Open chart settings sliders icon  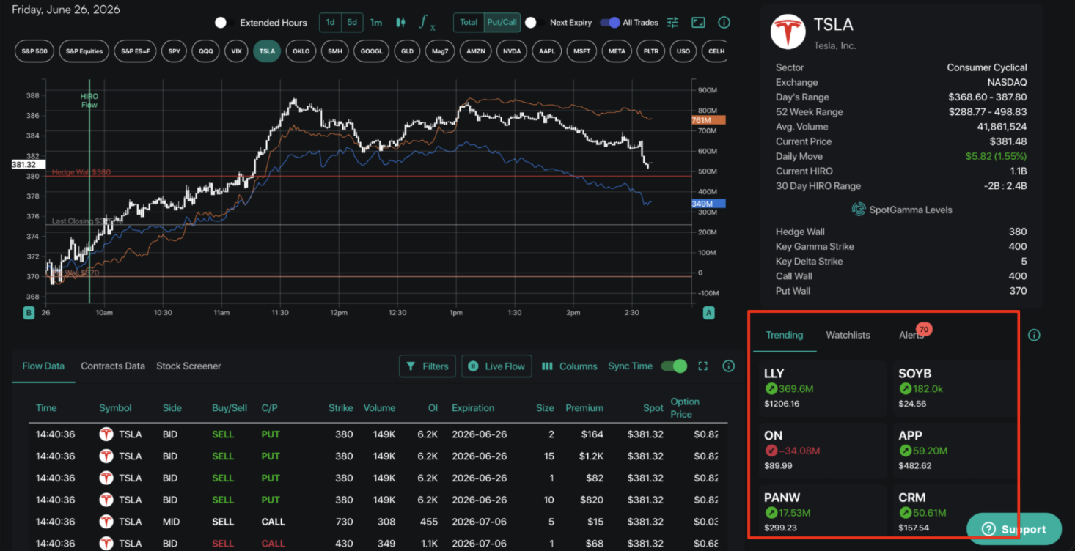672,23
